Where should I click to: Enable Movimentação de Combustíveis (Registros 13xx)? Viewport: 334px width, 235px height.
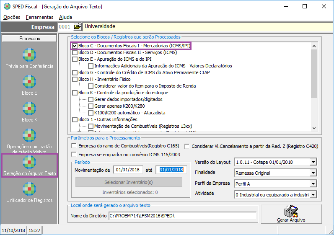click(91, 126)
